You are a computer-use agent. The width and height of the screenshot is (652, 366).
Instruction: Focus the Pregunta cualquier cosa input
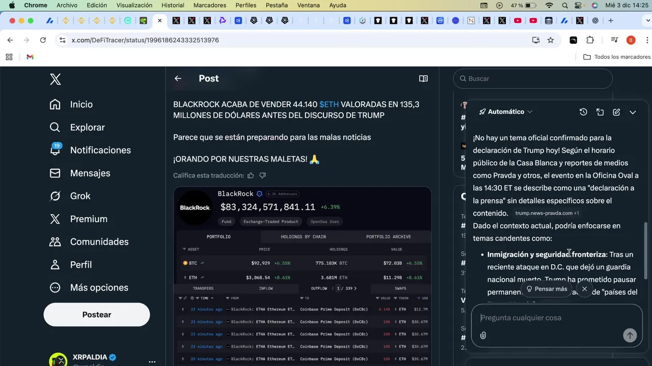tap(556, 318)
